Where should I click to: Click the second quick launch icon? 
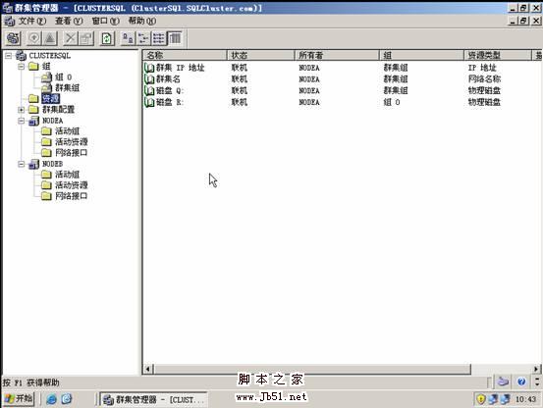(67, 399)
